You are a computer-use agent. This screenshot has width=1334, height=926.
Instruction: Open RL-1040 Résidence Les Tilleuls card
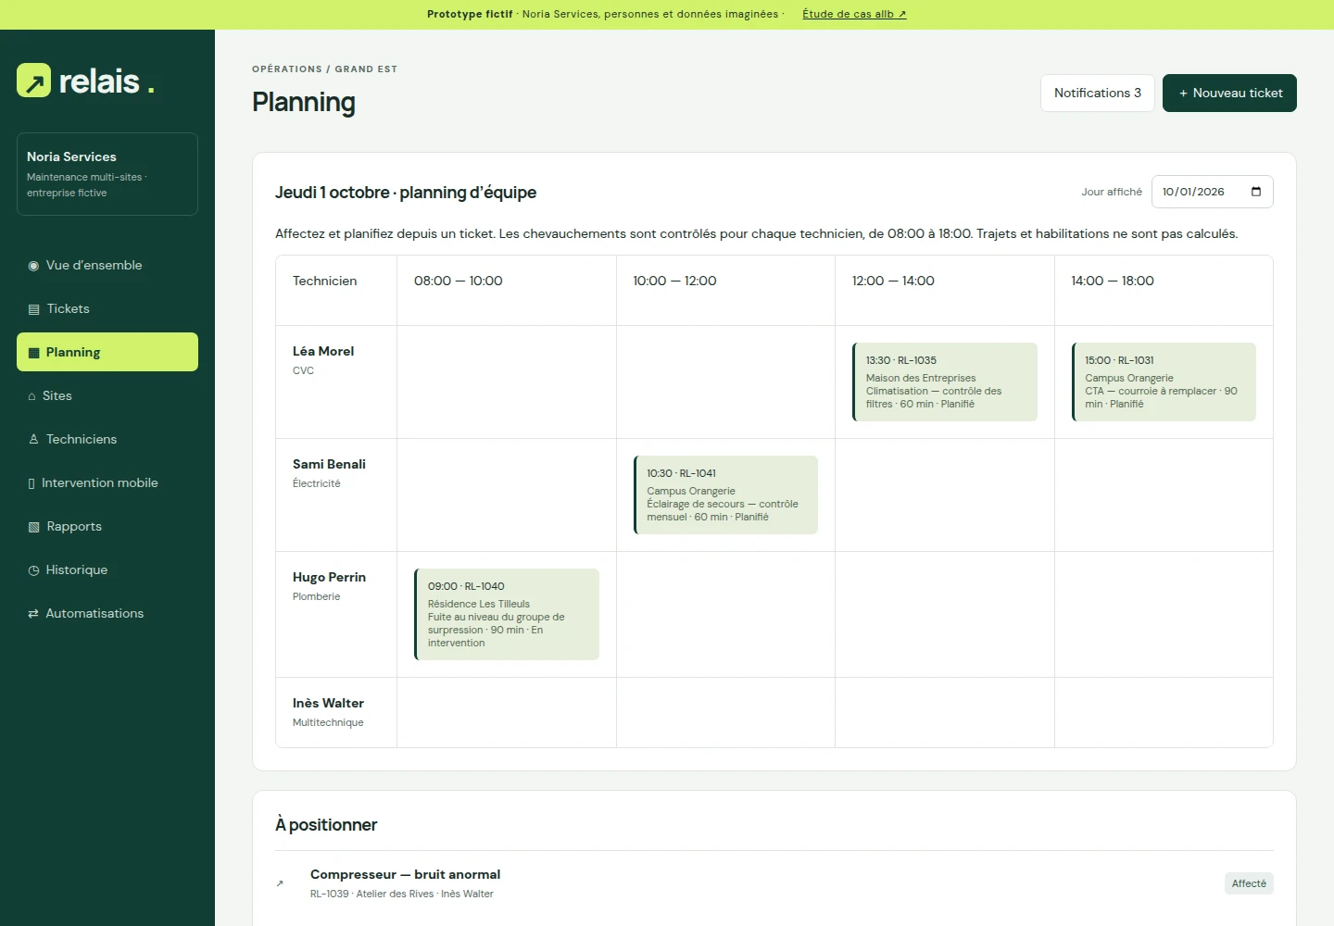[507, 614]
